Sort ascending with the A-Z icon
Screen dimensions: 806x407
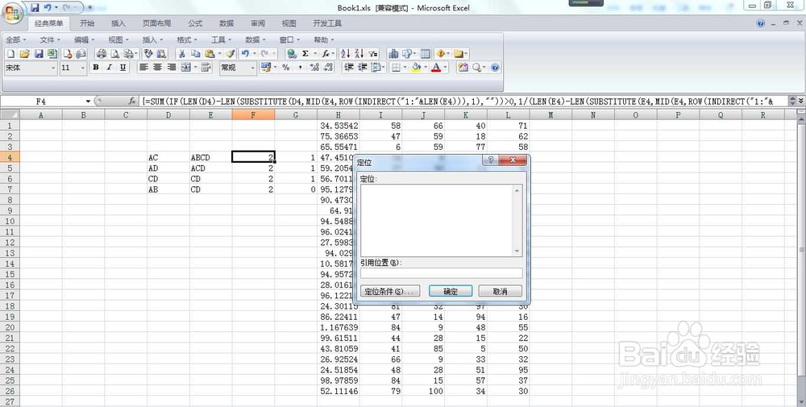tap(346, 53)
